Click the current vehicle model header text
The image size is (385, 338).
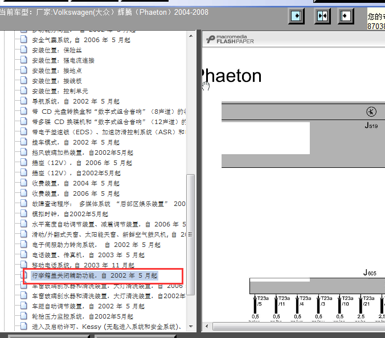pyautogui.click(x=104, y=13)
